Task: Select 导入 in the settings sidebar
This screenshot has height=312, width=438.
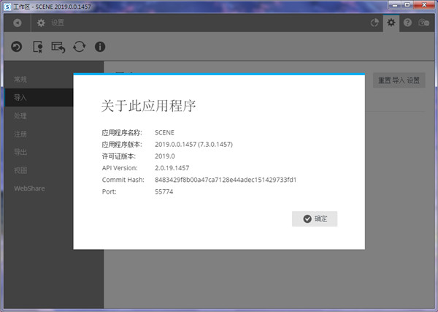Action: tap(21, 97)
